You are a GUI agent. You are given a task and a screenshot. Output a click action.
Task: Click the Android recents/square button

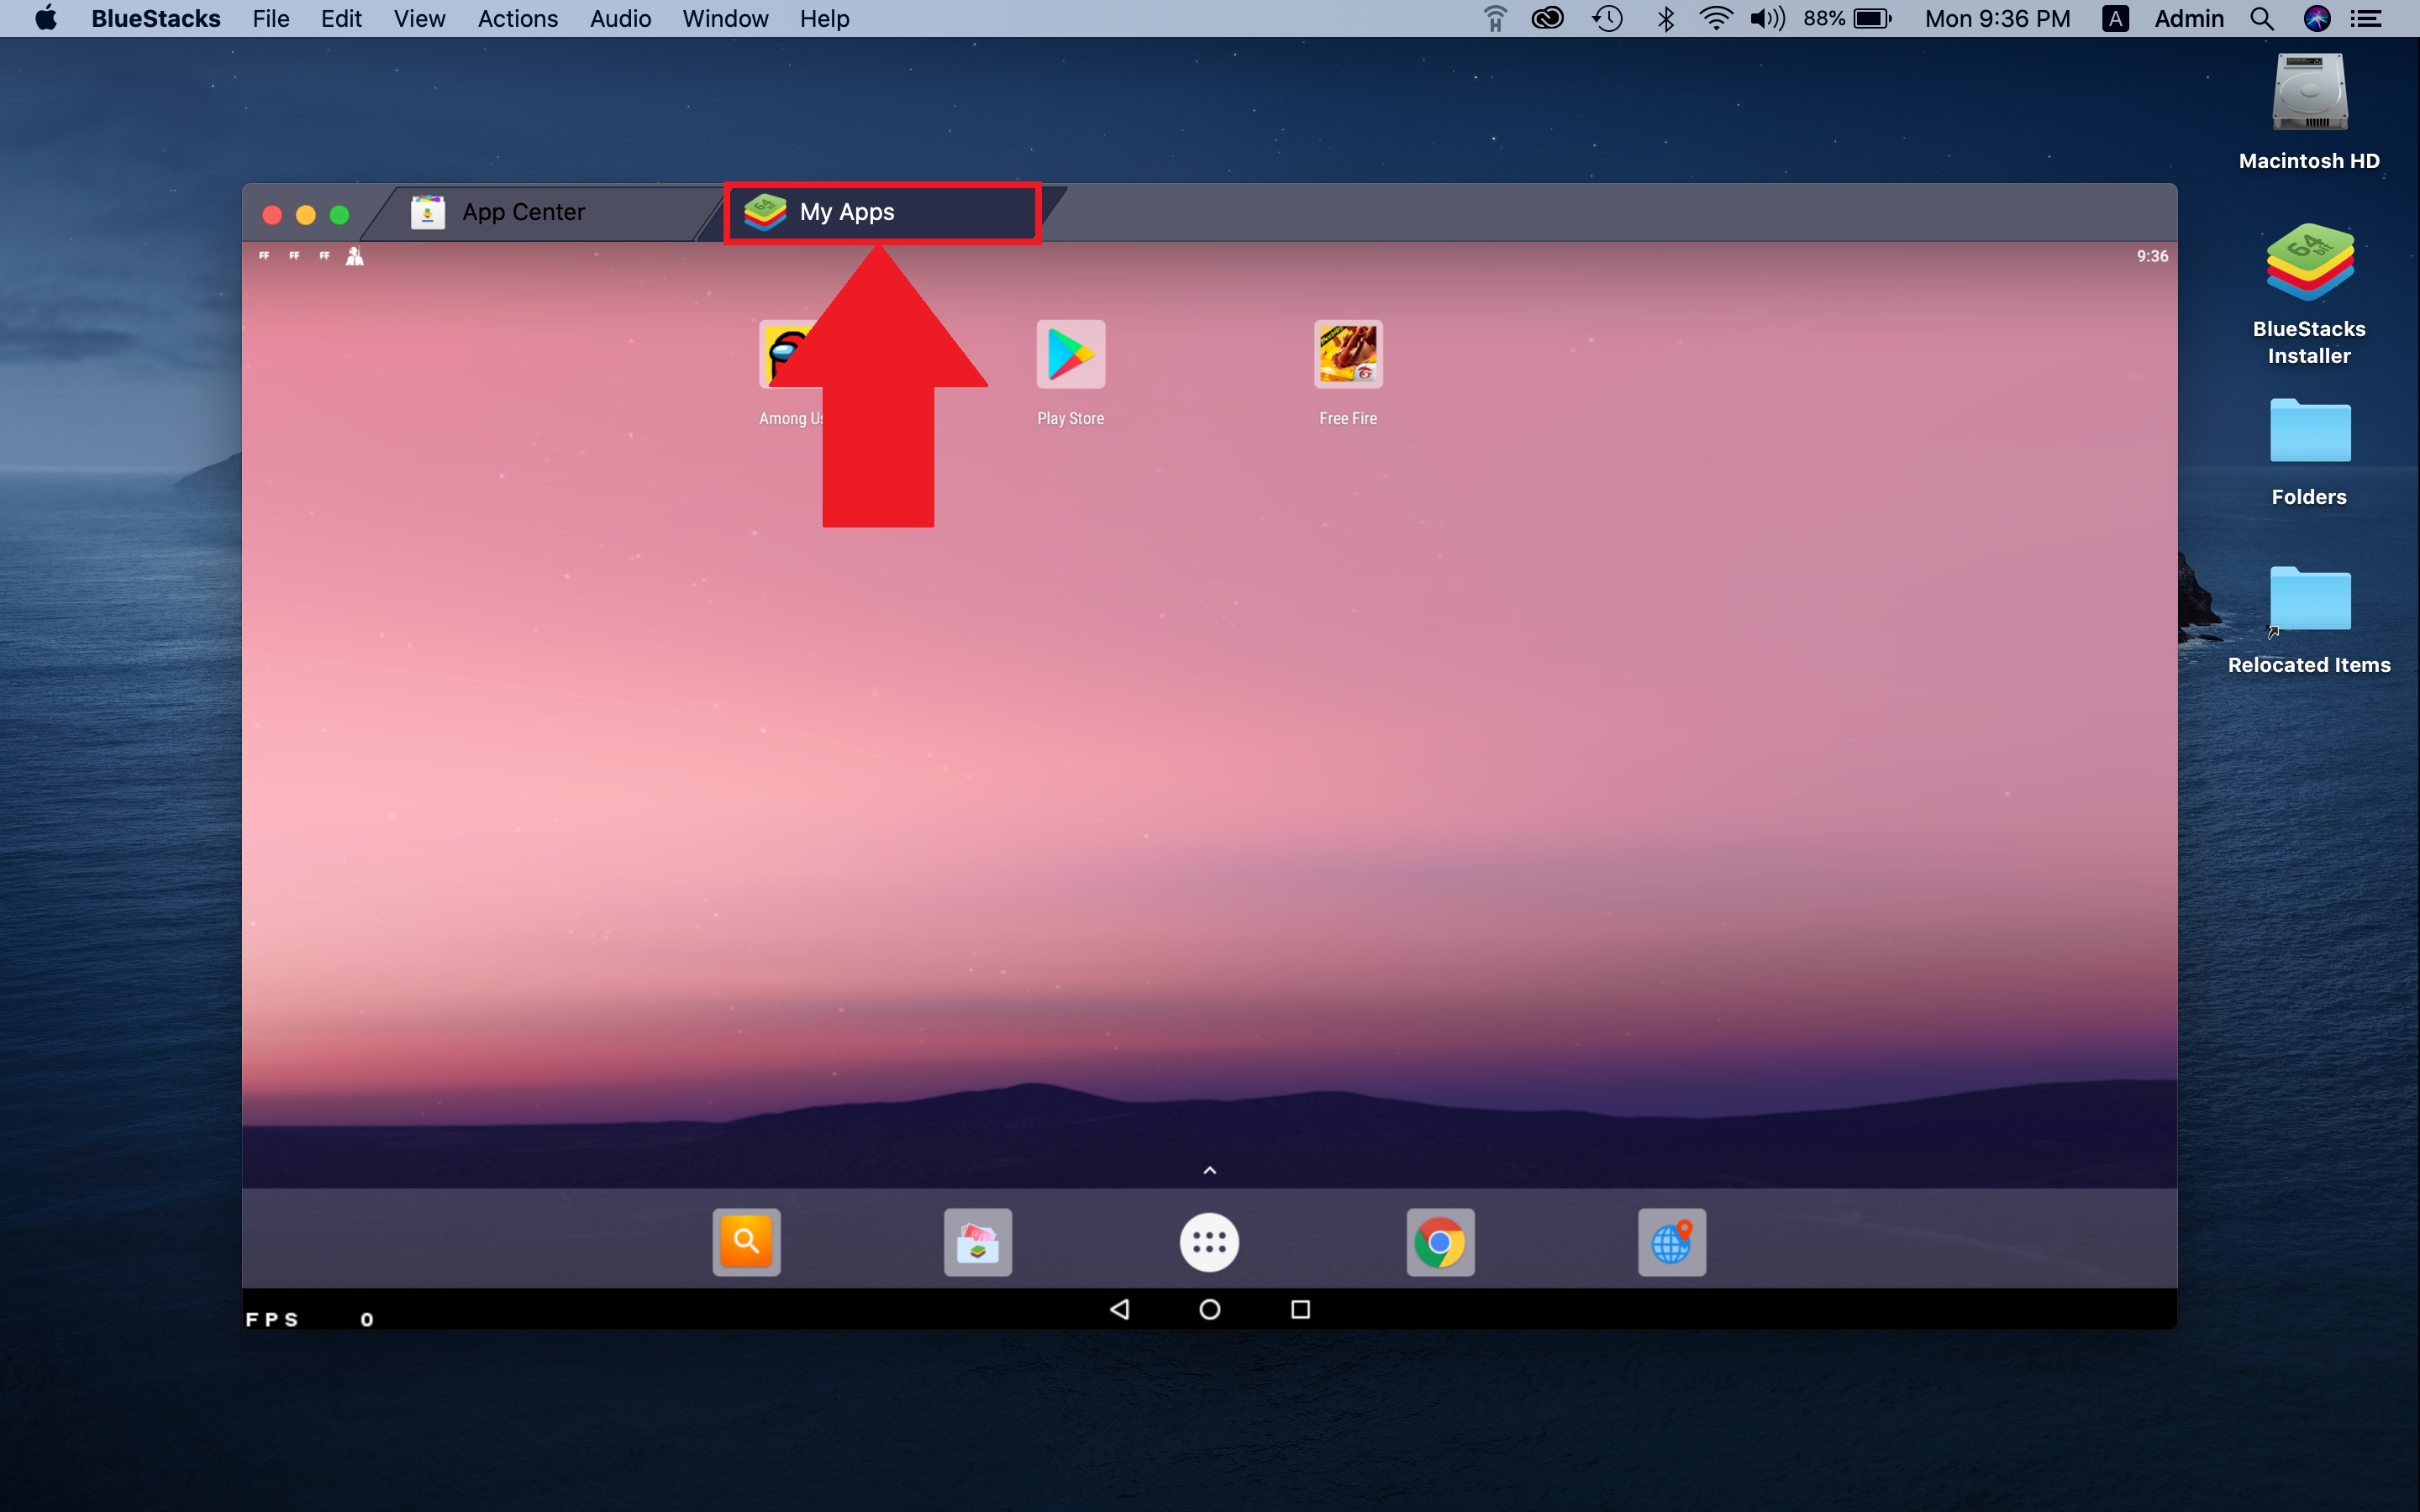(1300, 1310)
